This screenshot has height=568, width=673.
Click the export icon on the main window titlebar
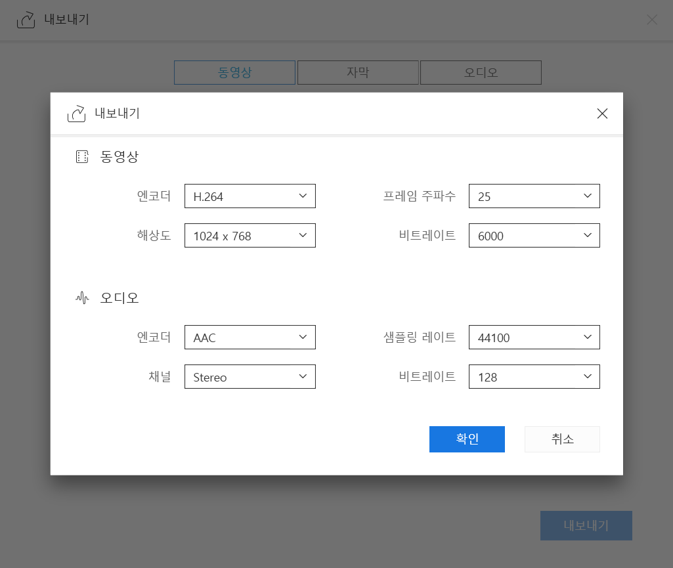pos(26,20)
